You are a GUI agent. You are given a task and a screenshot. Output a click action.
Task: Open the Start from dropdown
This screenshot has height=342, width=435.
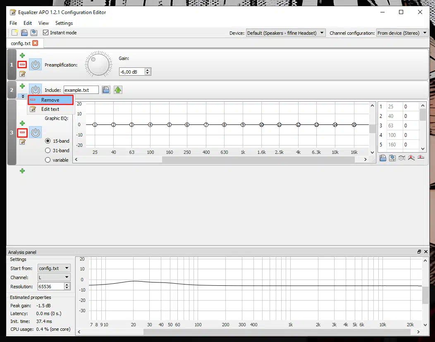(x=54, y=268)
